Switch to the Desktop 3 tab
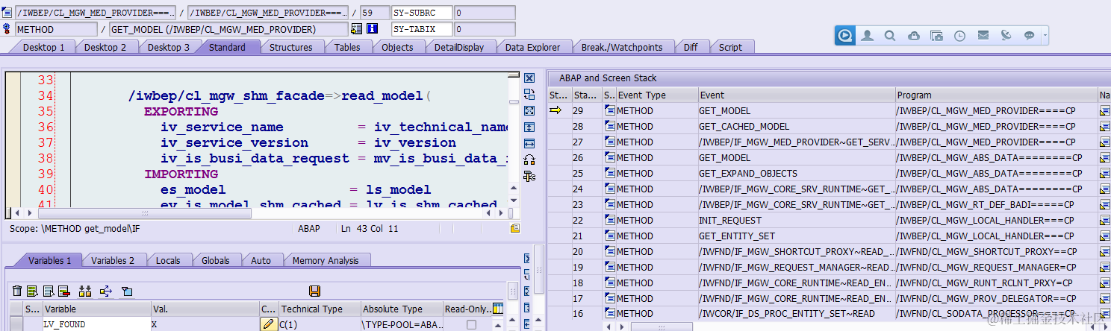 pyautogui.click(x=168, y=47)
